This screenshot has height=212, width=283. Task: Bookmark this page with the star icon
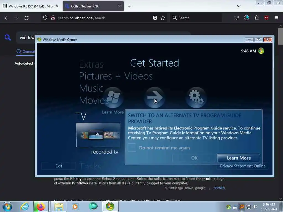pos(163,18)
